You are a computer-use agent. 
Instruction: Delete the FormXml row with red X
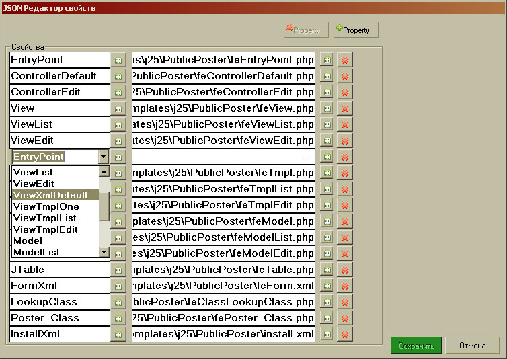(345, 286)
